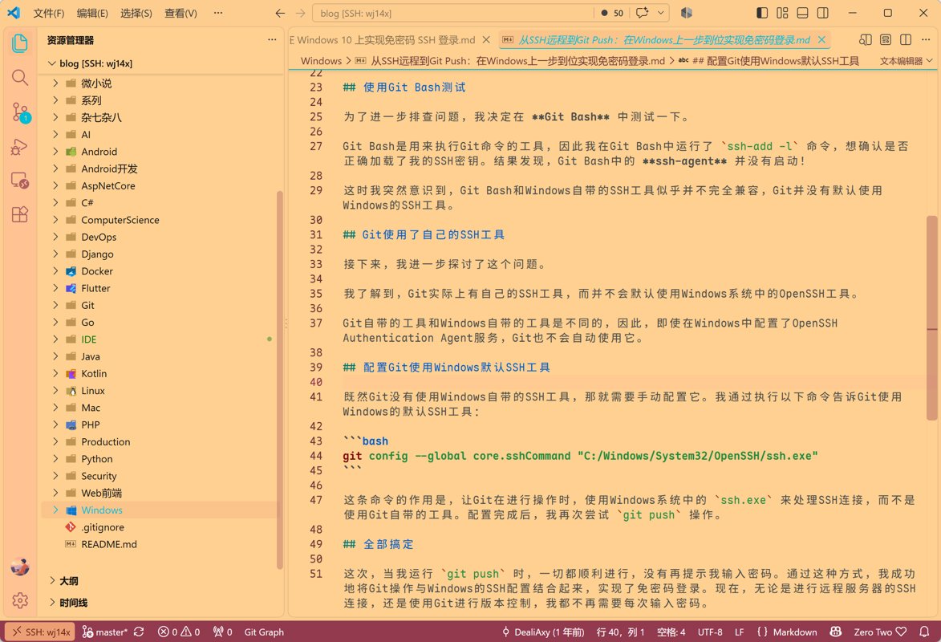Image resolution: width=941 pixels, height=642 pixels.
Task: Open the 文本编辑器 dropdown
Action: [907, 61]
